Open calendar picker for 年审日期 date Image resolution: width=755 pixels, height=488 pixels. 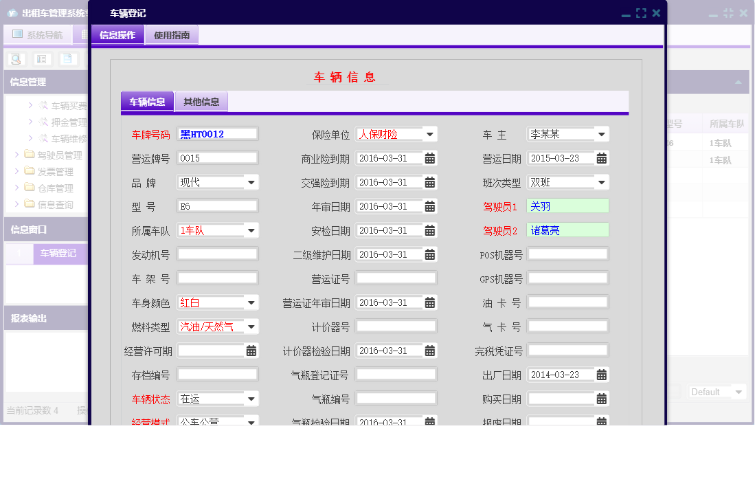(x=429, y=206)
